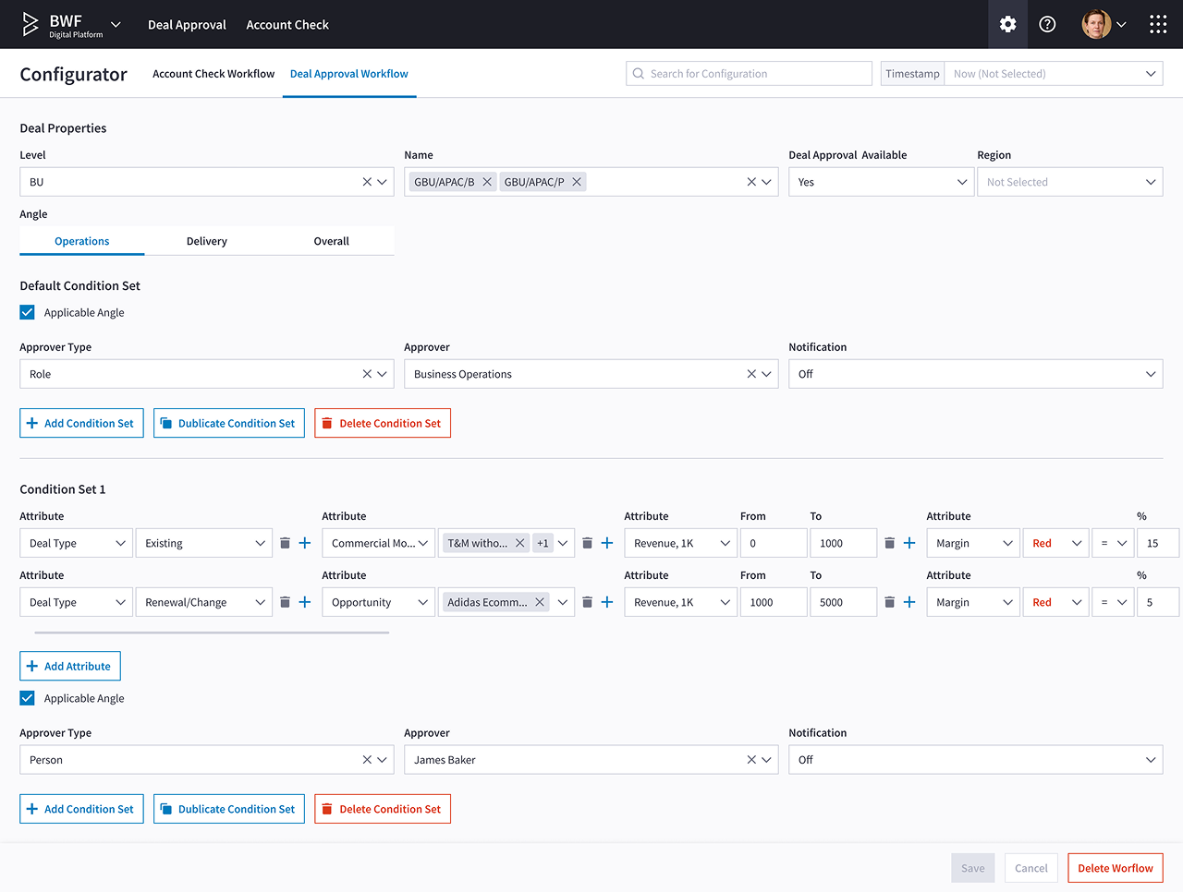This screenshot has width=1183, height=892.
Task: Open Notification dropdown for James Baker approver
Action: click(x=975, y=760)
